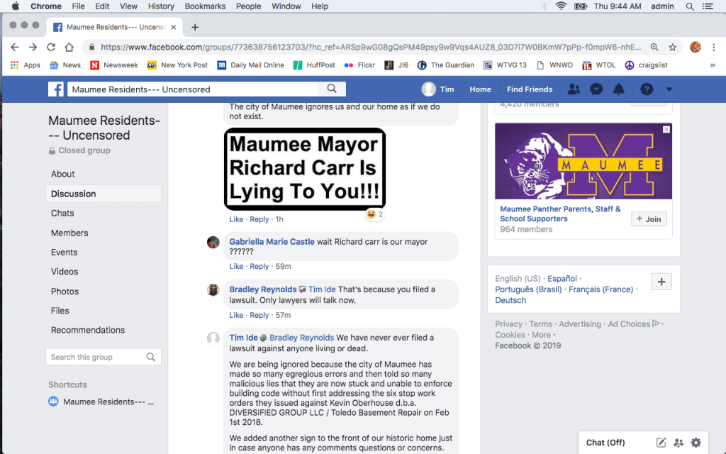Open Gabriella Marie Castle's profile link

point(272,242)
